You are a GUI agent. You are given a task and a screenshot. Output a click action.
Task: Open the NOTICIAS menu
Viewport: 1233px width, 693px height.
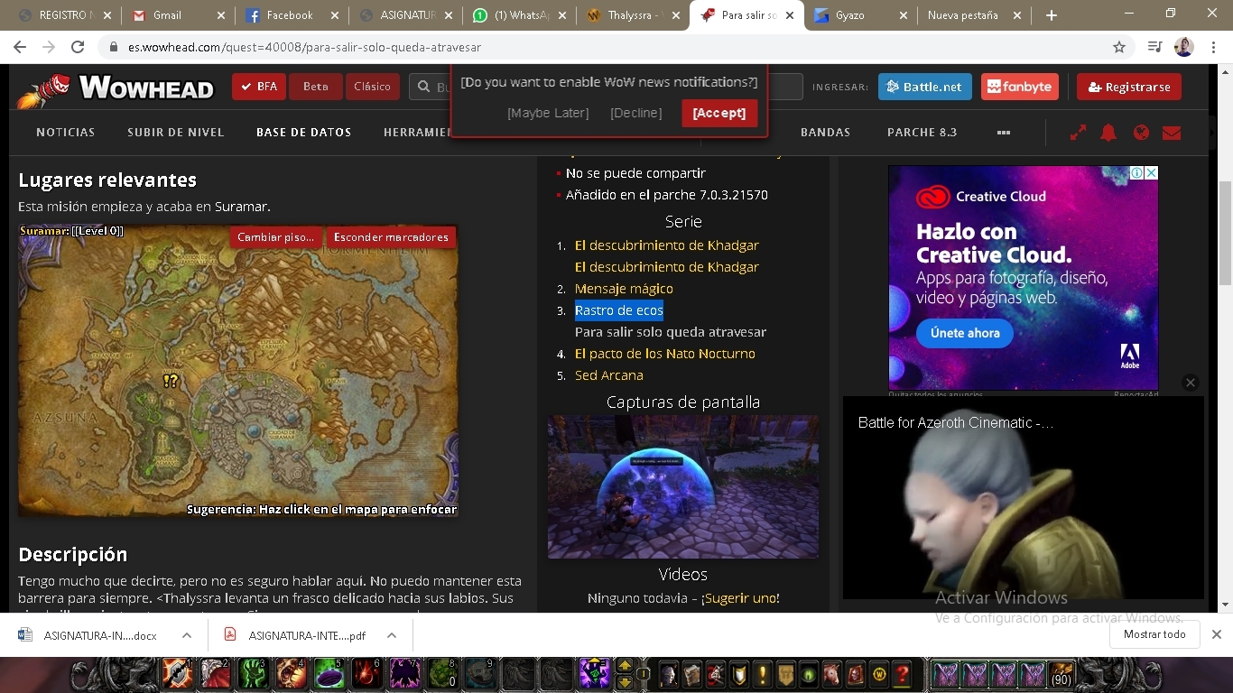pyautogui.click(x=66, y=133)
